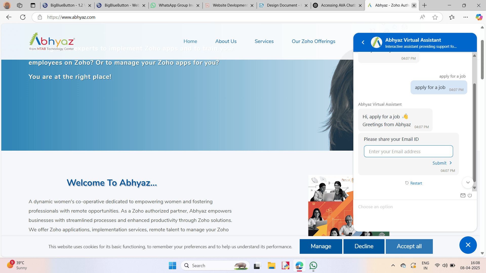This screenshot has height=273, width=486.
Task: Submit the email address in chat
Action: click(x=442, y=163)
